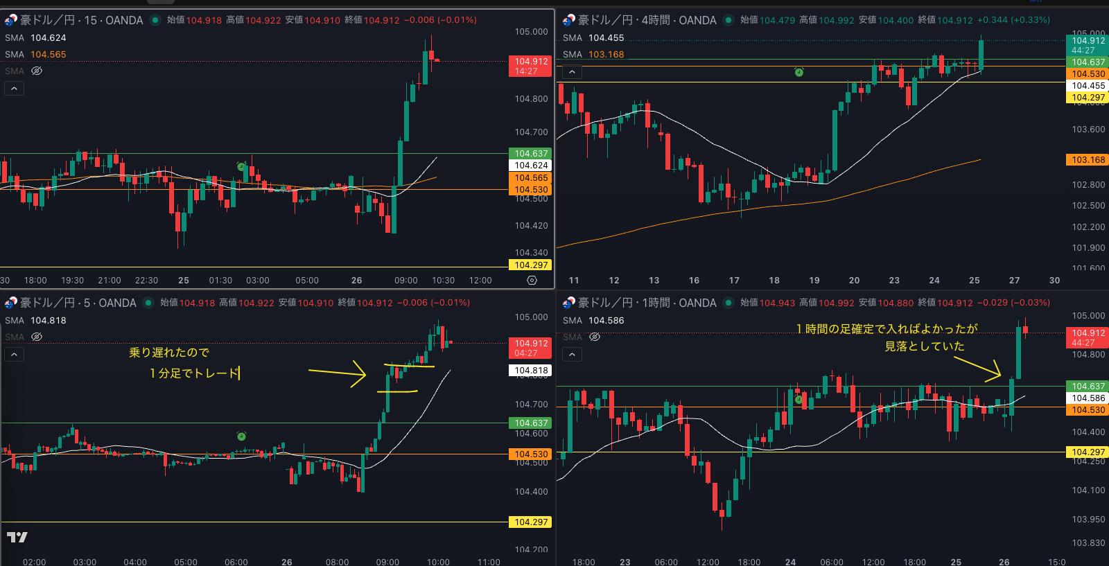Screen dimensions: 1109x566
Task: Select the SMA 104.624 indicator on the 15-minute chart
Action: (35, 37)
